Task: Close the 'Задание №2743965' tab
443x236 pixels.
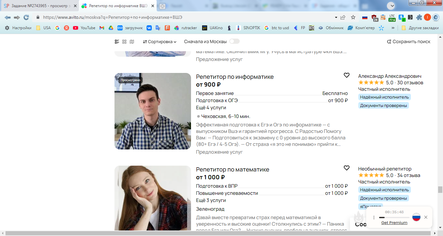Action: (x=75, y=6)
